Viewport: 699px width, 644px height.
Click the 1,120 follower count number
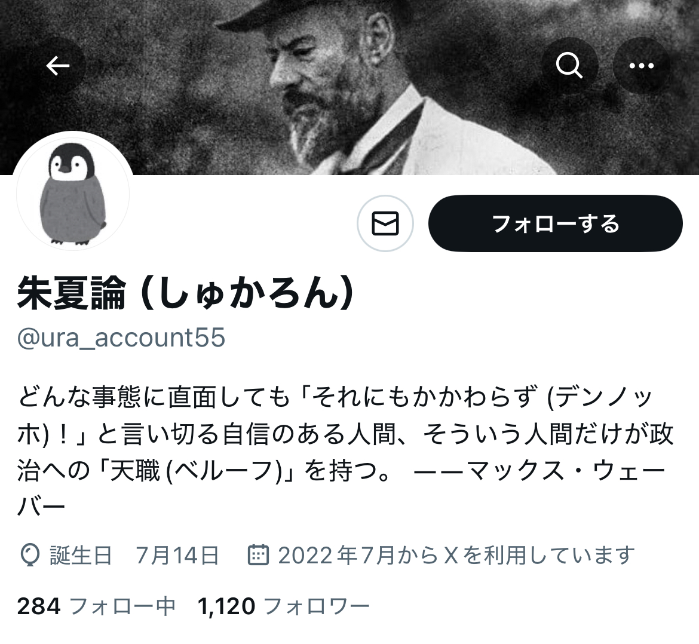[x=226, y=606]
